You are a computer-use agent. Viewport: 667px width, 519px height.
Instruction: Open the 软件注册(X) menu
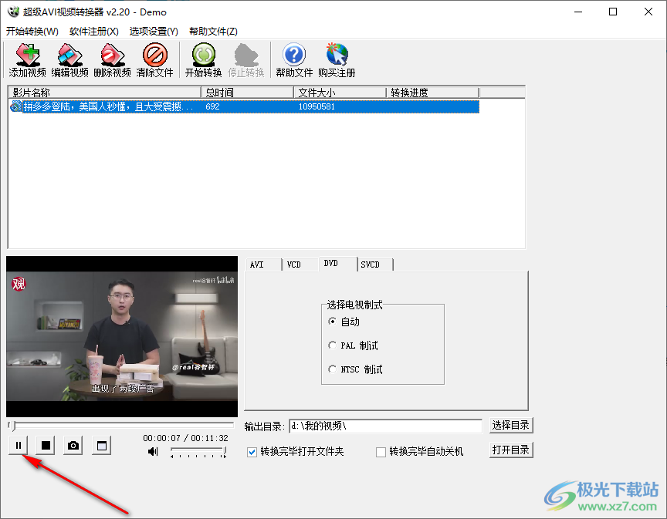(x=94, y=32)
